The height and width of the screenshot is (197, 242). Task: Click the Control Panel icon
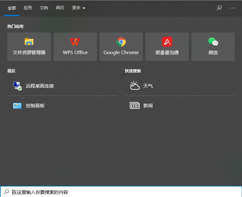(x=17, y=106)
